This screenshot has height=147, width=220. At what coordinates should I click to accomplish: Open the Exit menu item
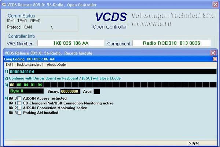pyautogui.click(x=8, y=65)
